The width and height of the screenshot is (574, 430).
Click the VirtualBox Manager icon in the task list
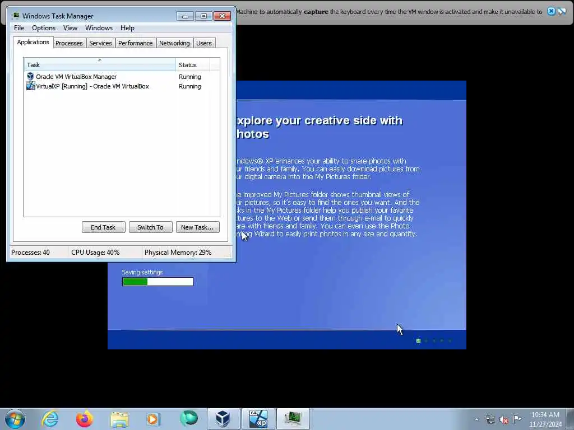30,76
